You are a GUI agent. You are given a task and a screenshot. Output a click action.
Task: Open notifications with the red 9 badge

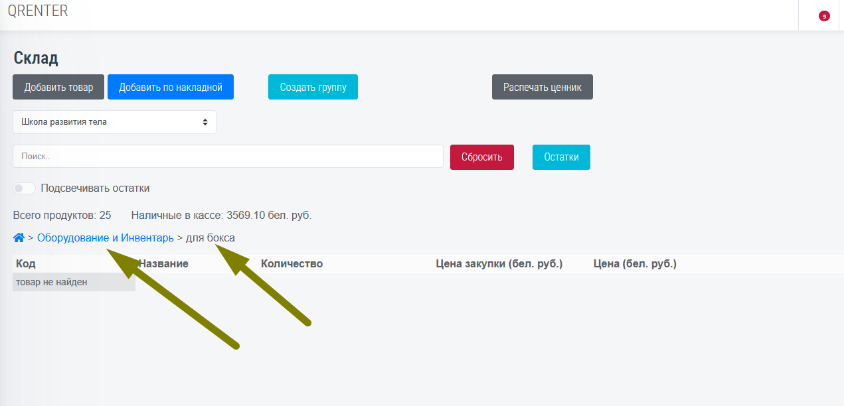(x=824, y=16)
